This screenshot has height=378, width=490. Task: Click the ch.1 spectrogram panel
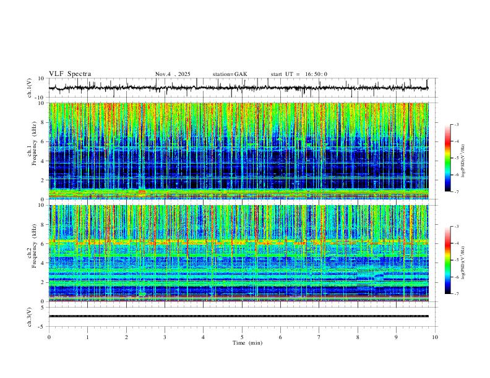coord(239,151)
